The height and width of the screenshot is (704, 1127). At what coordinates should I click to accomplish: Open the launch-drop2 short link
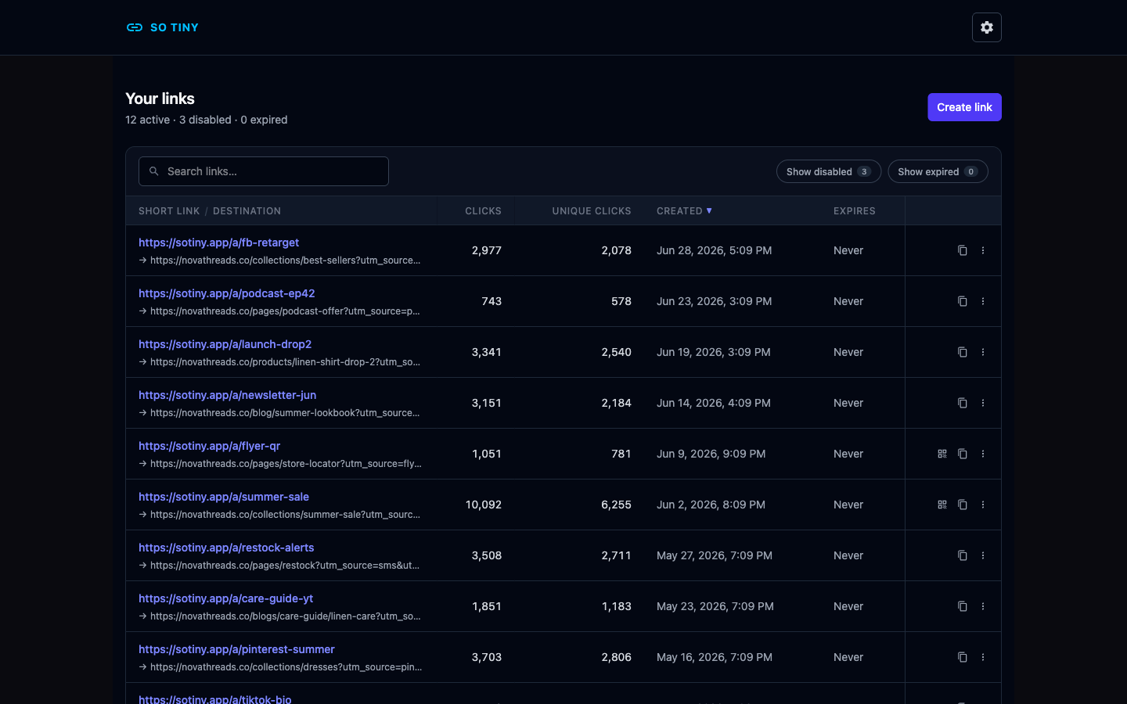pyautogui.click(x=225, y=344)
